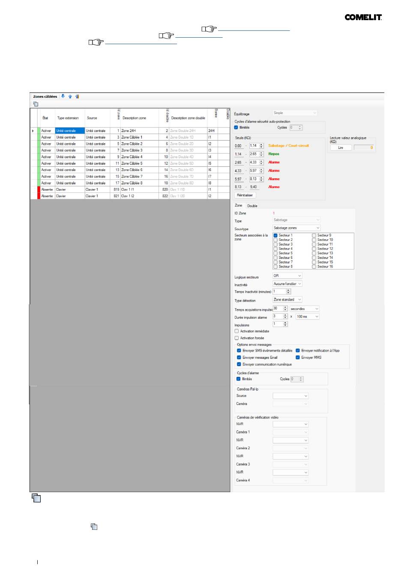Viewport: 407px width, 580px height.
Task: Click the Lire button
Action: click(341, 147)
